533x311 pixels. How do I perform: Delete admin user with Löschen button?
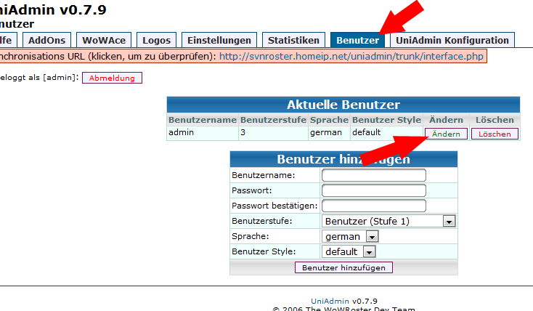point(495,134)
